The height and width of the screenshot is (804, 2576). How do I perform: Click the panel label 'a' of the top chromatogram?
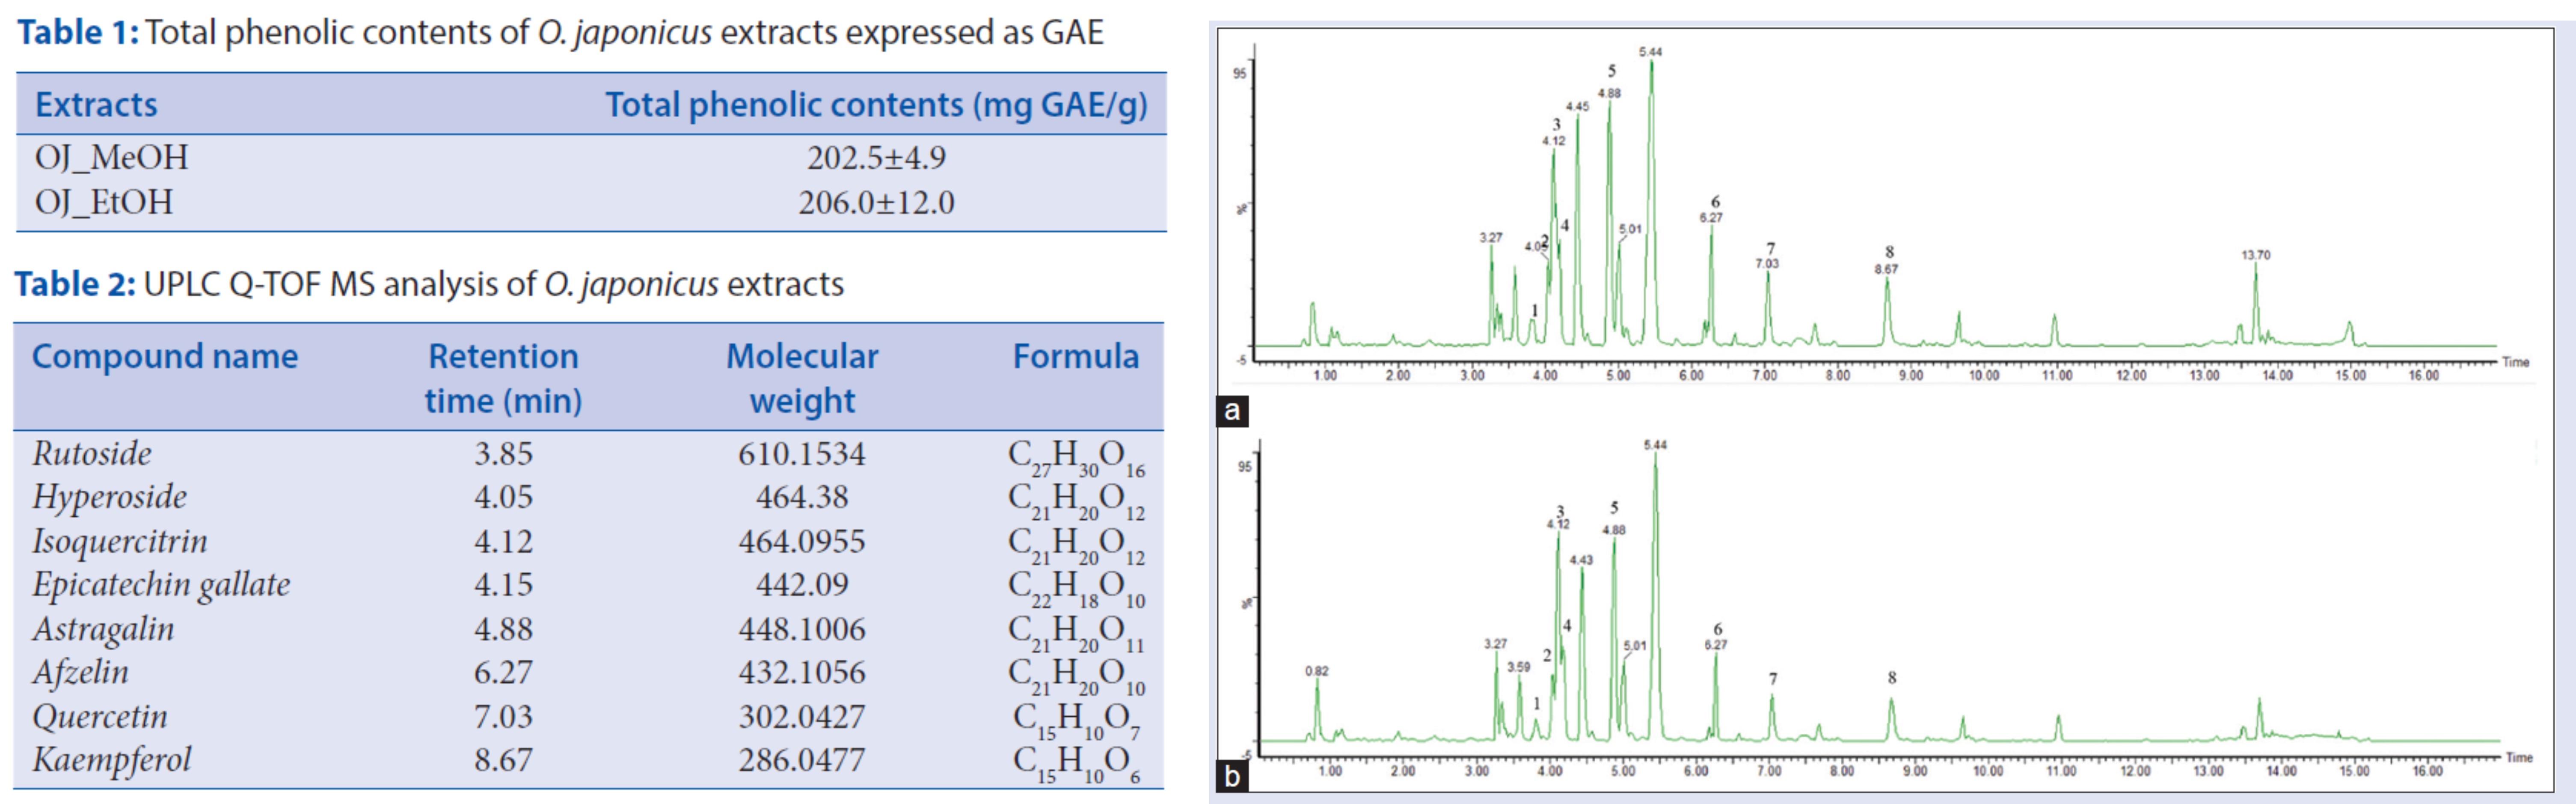point(1232,410)
